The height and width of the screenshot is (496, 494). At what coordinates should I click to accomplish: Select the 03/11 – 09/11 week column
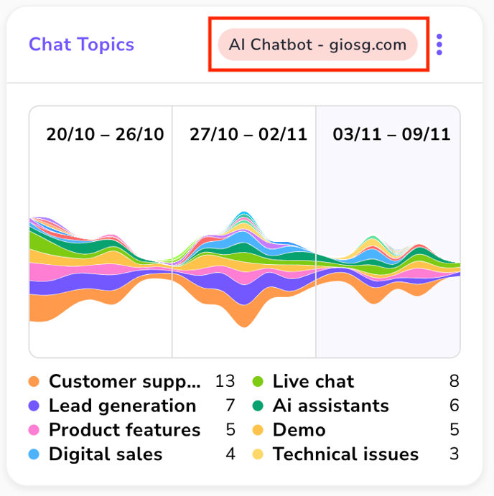coord(388,230)
